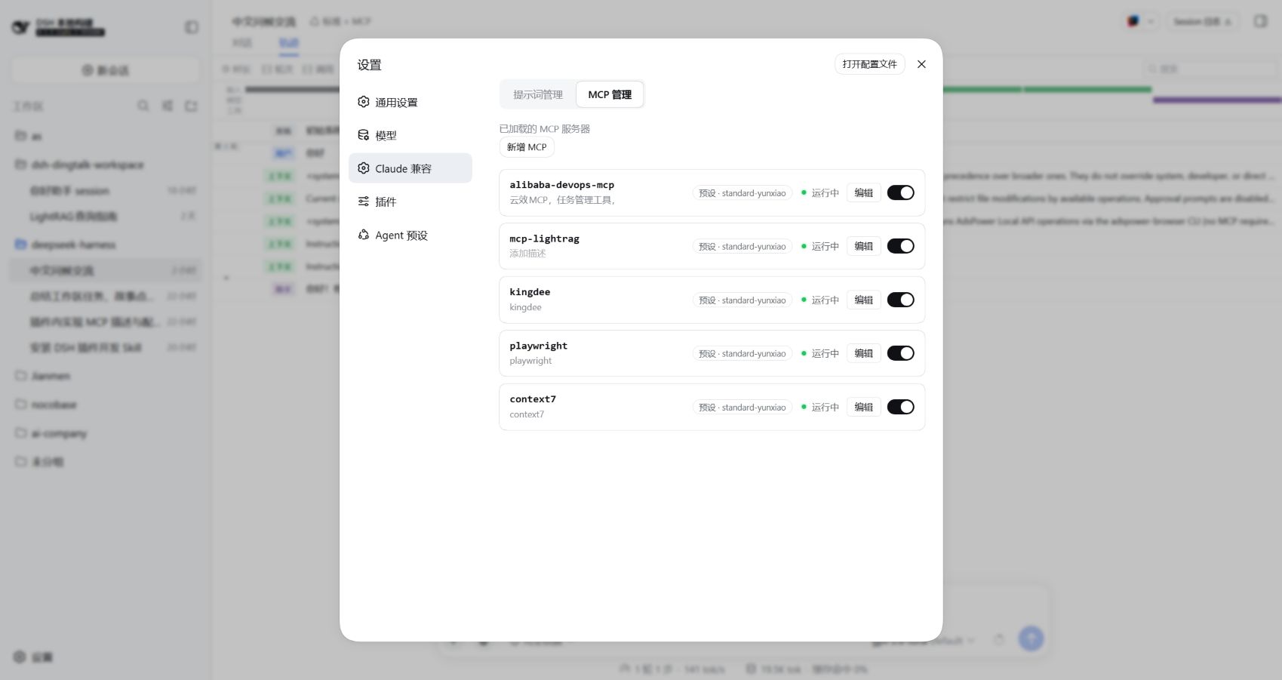Image resolution: width=1282 pixels, height=680 pixels.
Task: Click the standard-yunxiao tag on playwright row
Action: (742, 354)
